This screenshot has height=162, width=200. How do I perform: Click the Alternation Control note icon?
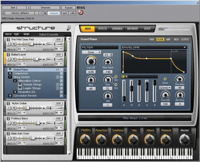point(15,81)
